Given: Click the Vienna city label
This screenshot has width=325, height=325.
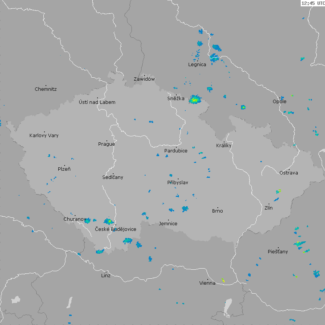Looking at the screenshot, I should (207, 283).
